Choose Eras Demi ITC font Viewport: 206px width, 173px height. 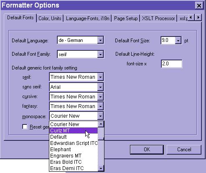tap(74, 168)
